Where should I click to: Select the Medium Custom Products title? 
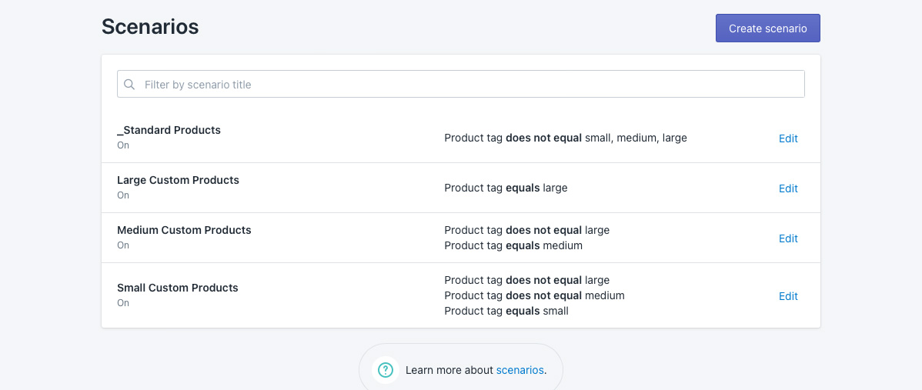click(x=184, y=230)
